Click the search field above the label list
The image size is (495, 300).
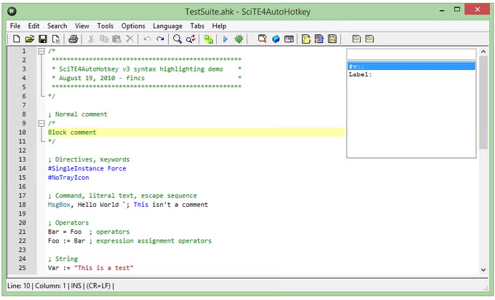click(x=411, y=54)
